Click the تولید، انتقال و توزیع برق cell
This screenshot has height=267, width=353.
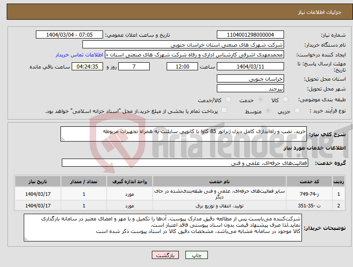pyautogui.click(x=219, y=206)
